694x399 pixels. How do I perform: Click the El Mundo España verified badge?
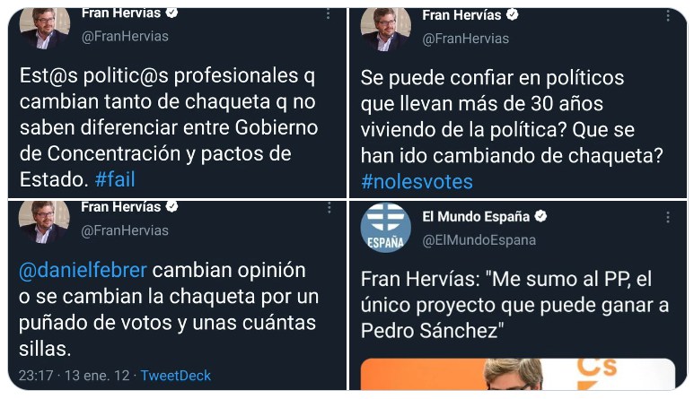click(540, 216)
